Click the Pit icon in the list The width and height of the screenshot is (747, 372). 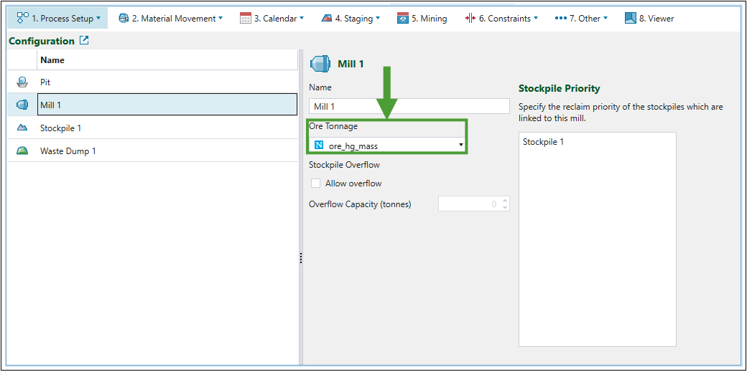tap(22, 82)
